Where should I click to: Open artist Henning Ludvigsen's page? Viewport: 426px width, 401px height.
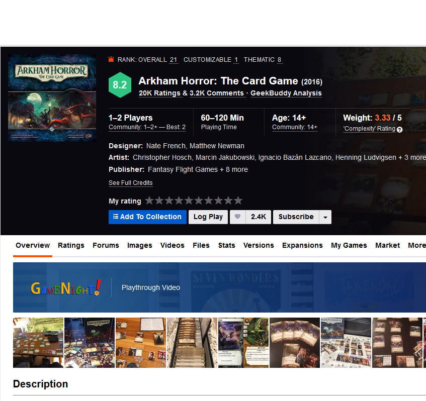tap(366, 157)
